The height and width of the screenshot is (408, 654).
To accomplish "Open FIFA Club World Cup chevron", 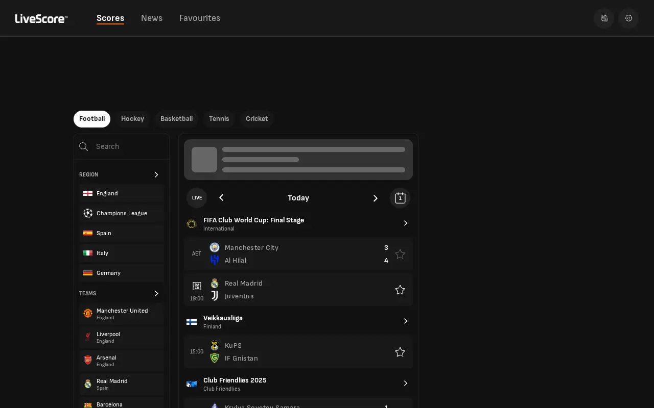I will coord(406,223).
